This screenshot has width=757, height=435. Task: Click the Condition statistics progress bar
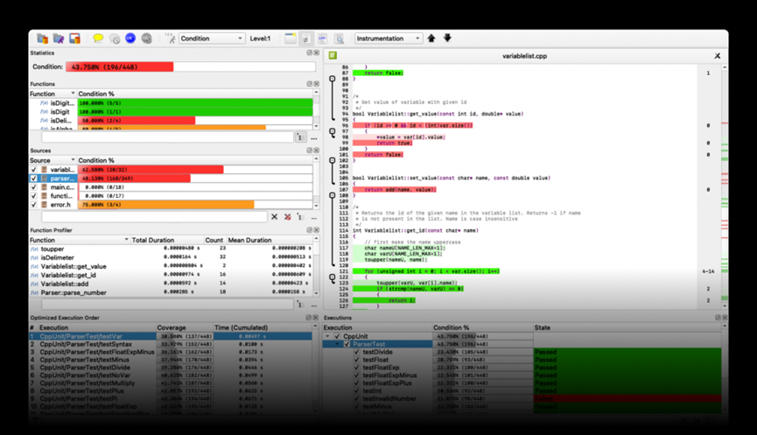tap(191, 67)
